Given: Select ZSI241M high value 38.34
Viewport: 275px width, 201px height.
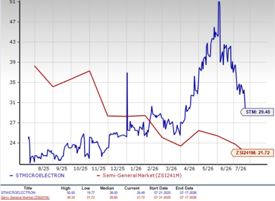Looking at the screenshot, I should click(x=70, y=197).
